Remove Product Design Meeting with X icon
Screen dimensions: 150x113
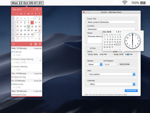(40, 61)
